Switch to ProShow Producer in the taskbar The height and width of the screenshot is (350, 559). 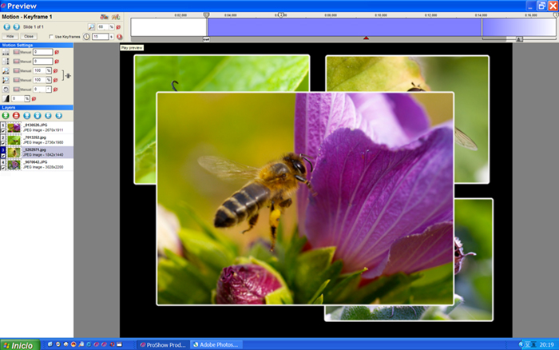[x=163, y=344]
